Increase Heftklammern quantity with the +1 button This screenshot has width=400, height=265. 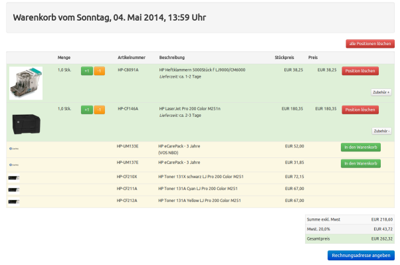tap(87, 71)
